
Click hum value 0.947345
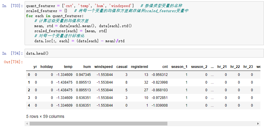click(83, 75)
